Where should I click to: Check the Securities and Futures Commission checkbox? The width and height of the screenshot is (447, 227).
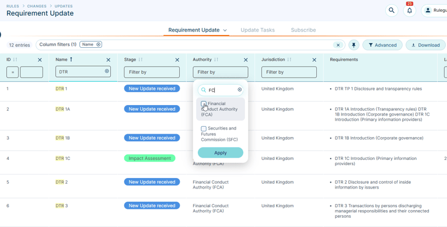[x=204, y=128]
